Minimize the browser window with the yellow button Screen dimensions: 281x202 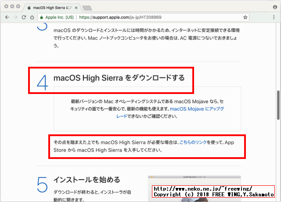[x=12, y=6]
